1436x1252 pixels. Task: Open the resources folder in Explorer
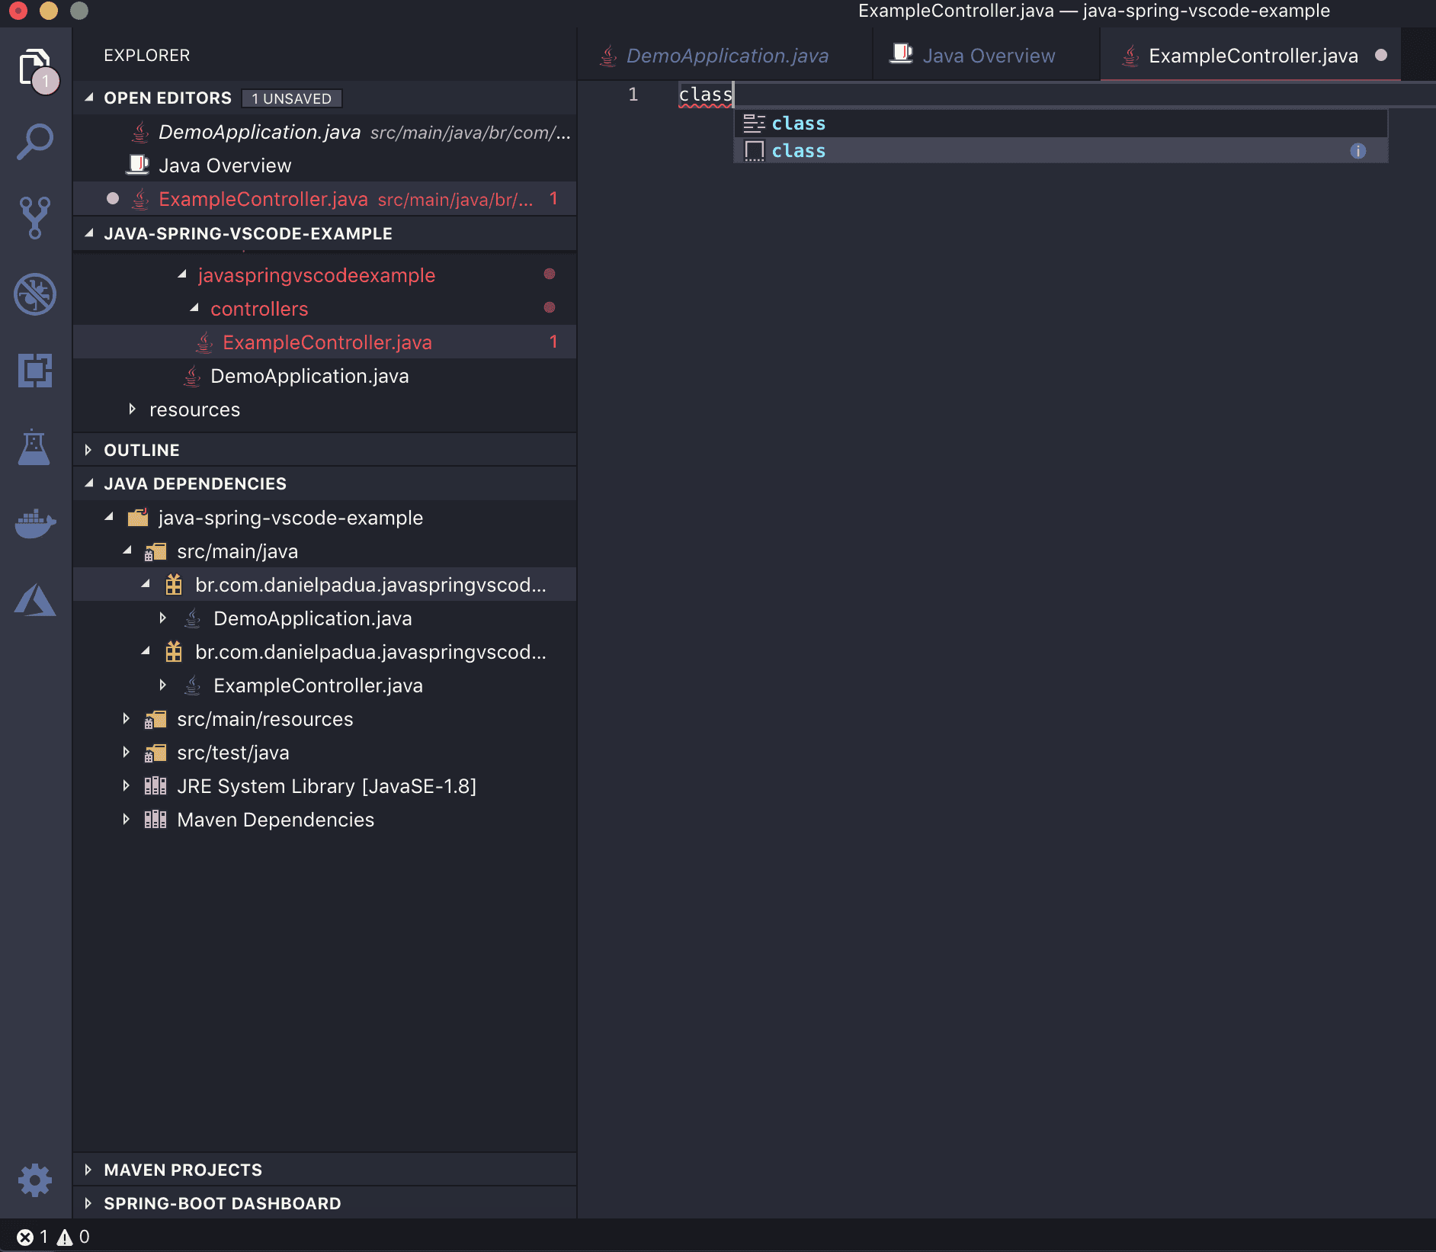(195, 409)
